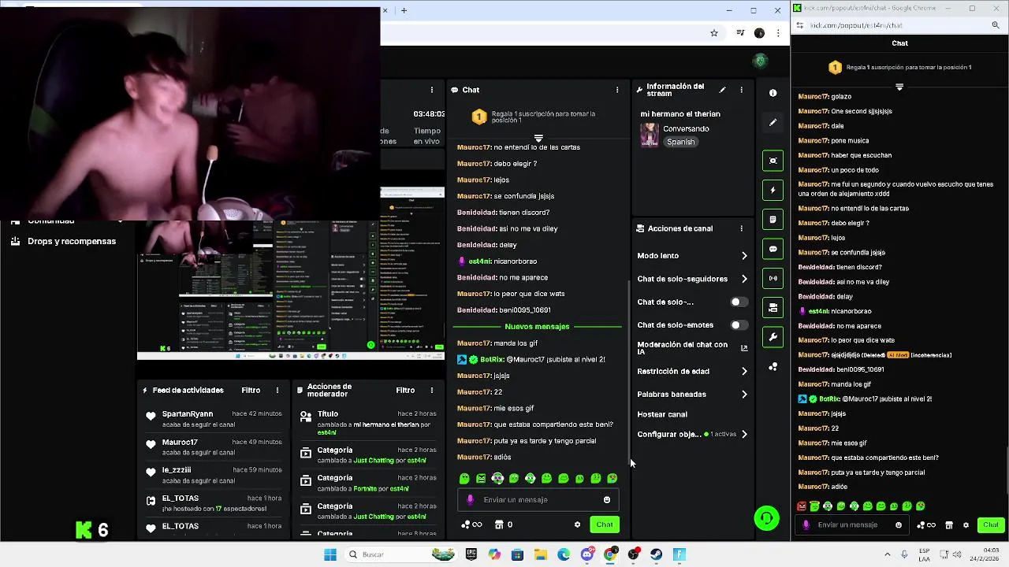Send message with dashboard Chat button
The height and width of the screenshot is (567, 1009).
[605, 524]
